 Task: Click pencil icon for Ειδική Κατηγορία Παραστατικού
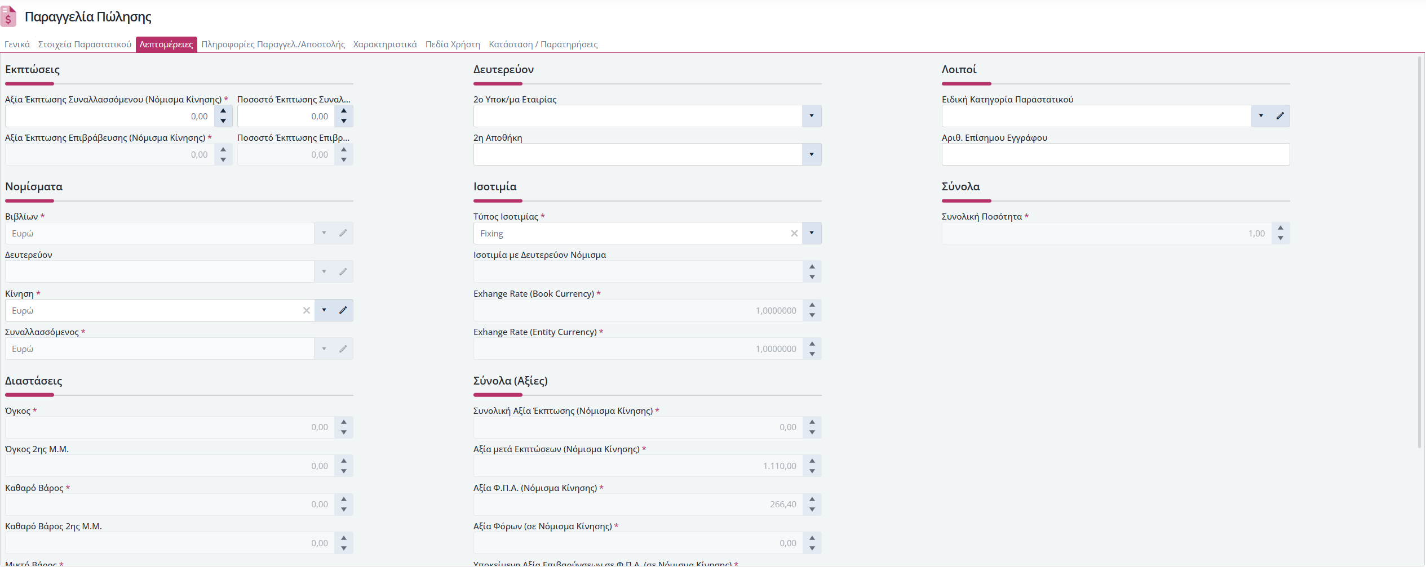(x=1280, y=116)
